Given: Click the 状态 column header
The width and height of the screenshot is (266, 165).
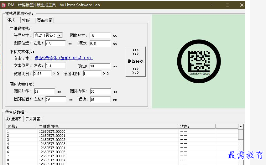Looking at the screenshot, I should (x=197, y=126).
